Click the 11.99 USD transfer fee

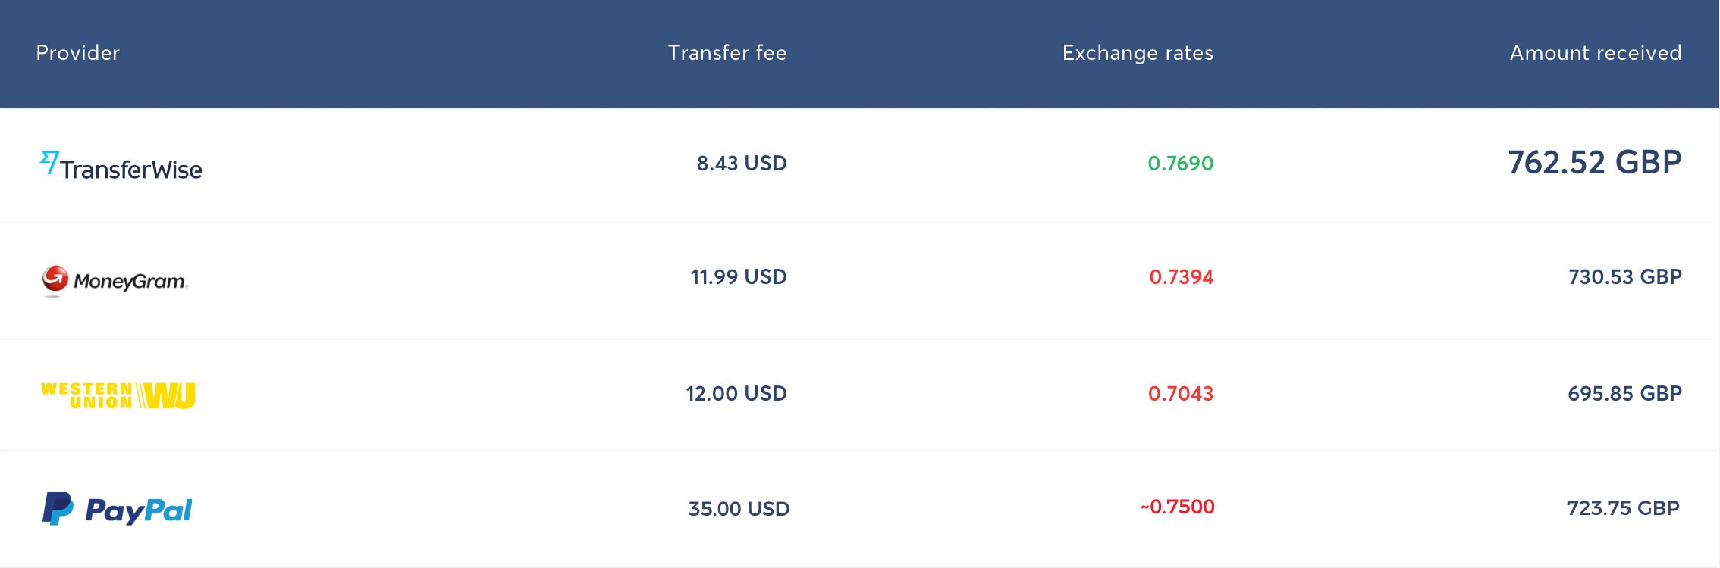738,277
